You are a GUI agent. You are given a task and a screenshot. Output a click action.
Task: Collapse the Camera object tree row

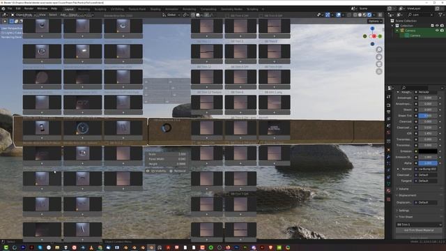(397, 31)
